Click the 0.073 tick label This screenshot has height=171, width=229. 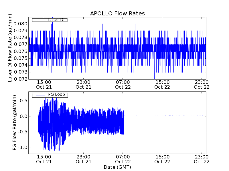click(21, 72)
